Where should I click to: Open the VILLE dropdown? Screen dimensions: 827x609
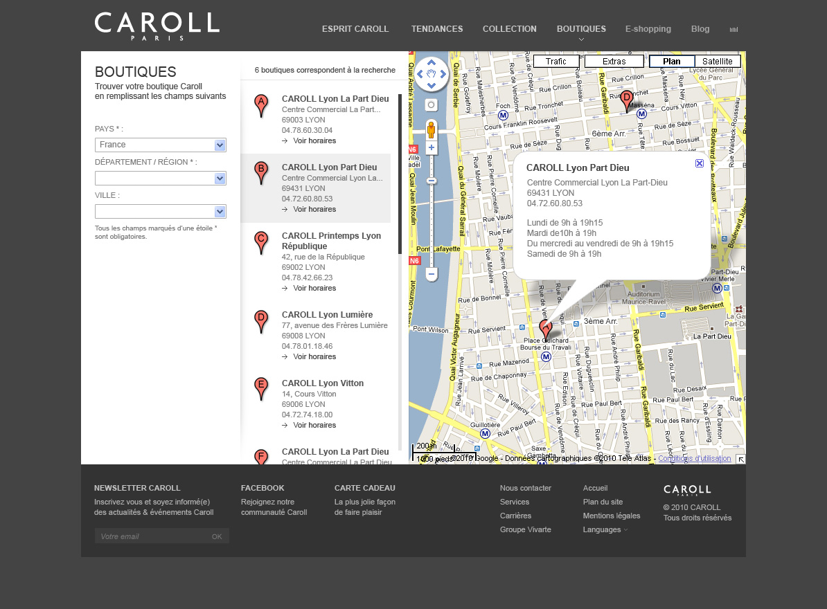pyautogui.click(x=160, y=211)
